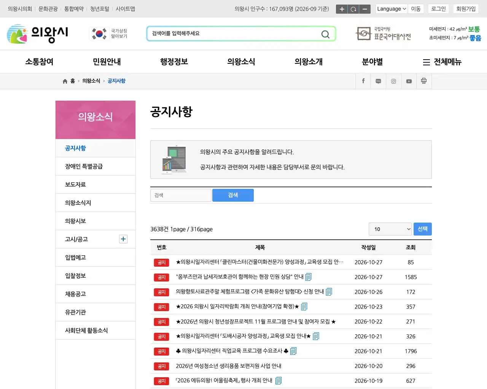
Task: Open the 의왕시의회 top link
Action: pyautogui.click(x=20, y=9)
